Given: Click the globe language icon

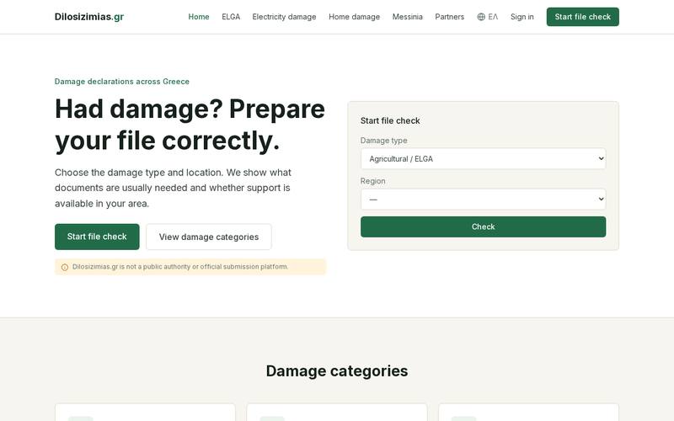Looking at the screenshot, I should point(481,17).
